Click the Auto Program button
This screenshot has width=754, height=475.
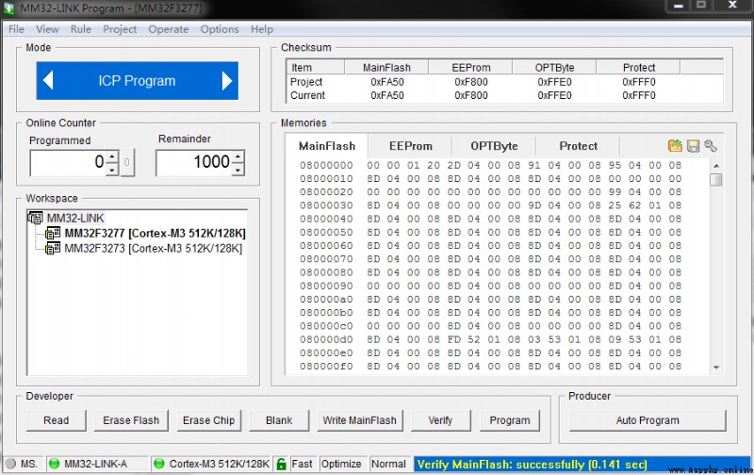coord(647,420)
